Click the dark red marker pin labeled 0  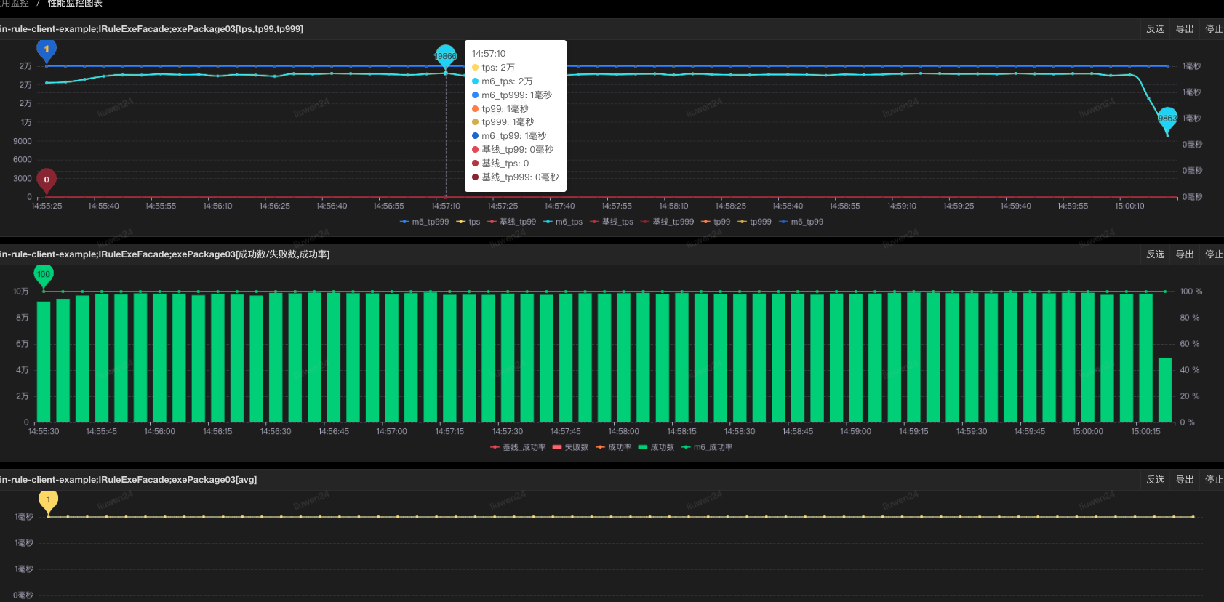coord(47,180)
